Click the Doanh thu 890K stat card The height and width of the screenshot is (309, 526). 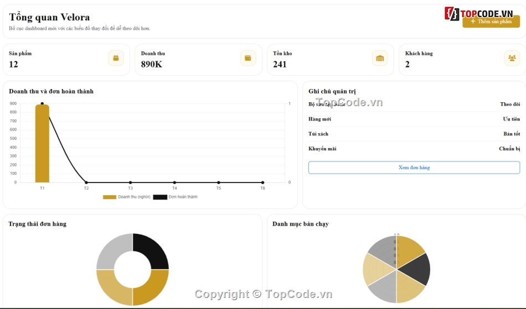[198, 60]
